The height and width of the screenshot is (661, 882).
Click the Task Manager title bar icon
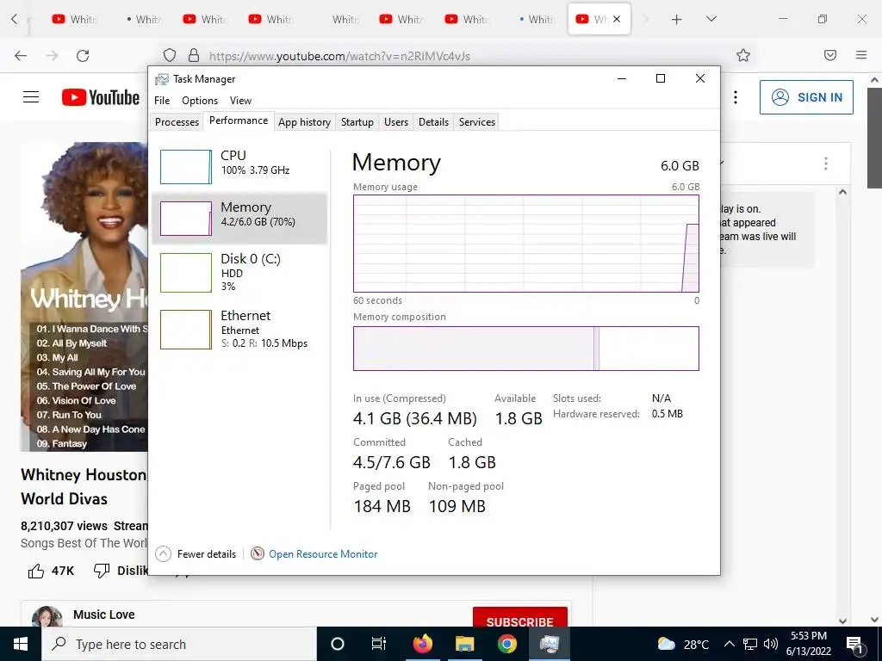[x=161, y=79]
